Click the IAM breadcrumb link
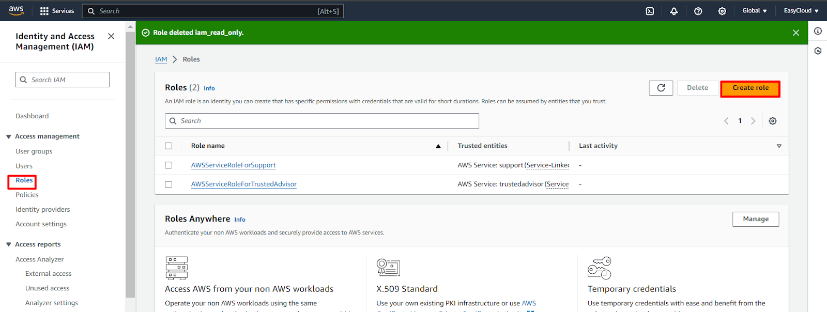 pyautogui.click(x=161, y=59)
